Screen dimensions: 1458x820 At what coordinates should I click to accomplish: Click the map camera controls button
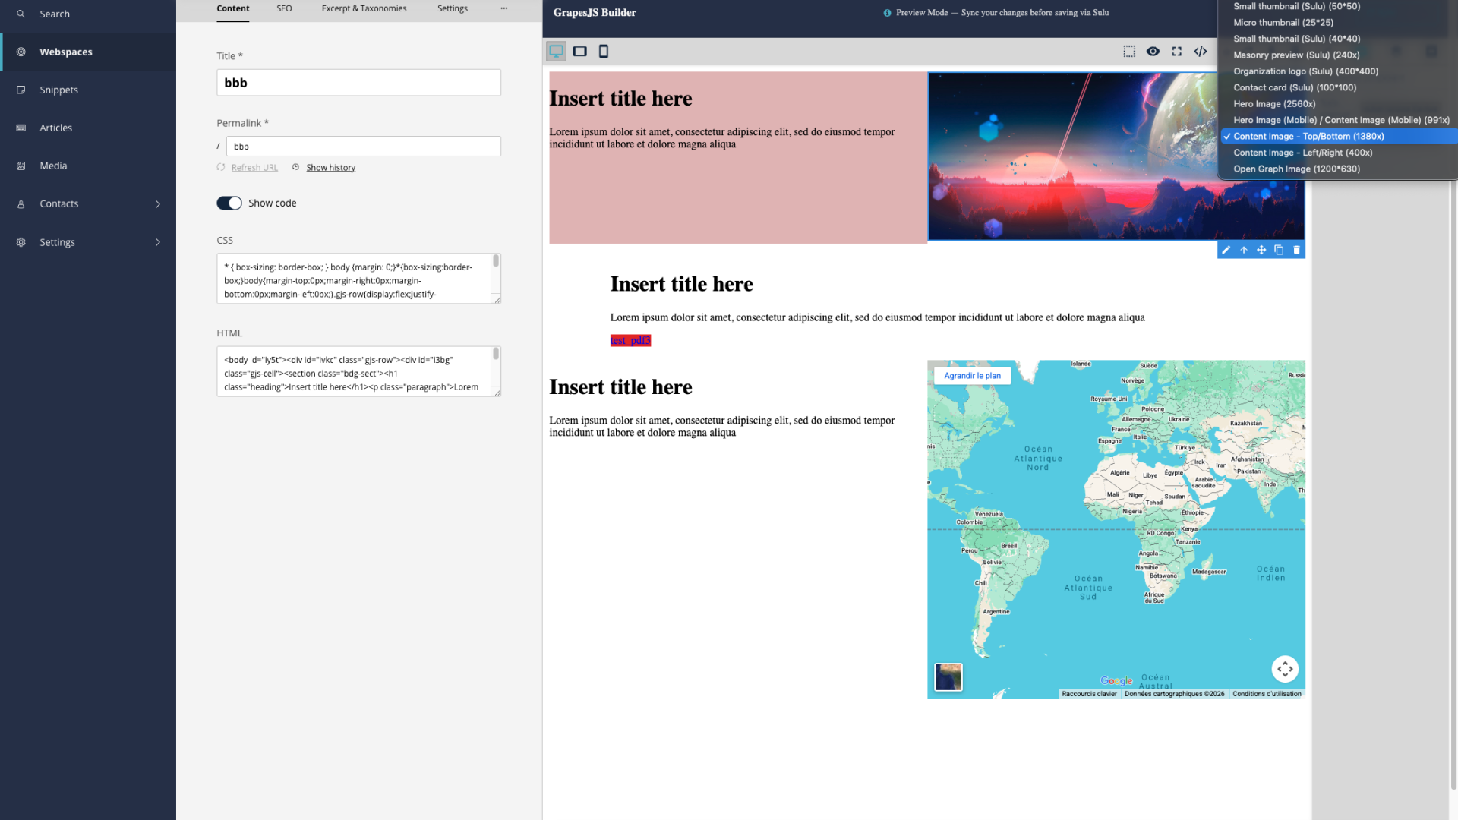(x=1285, y=669)
